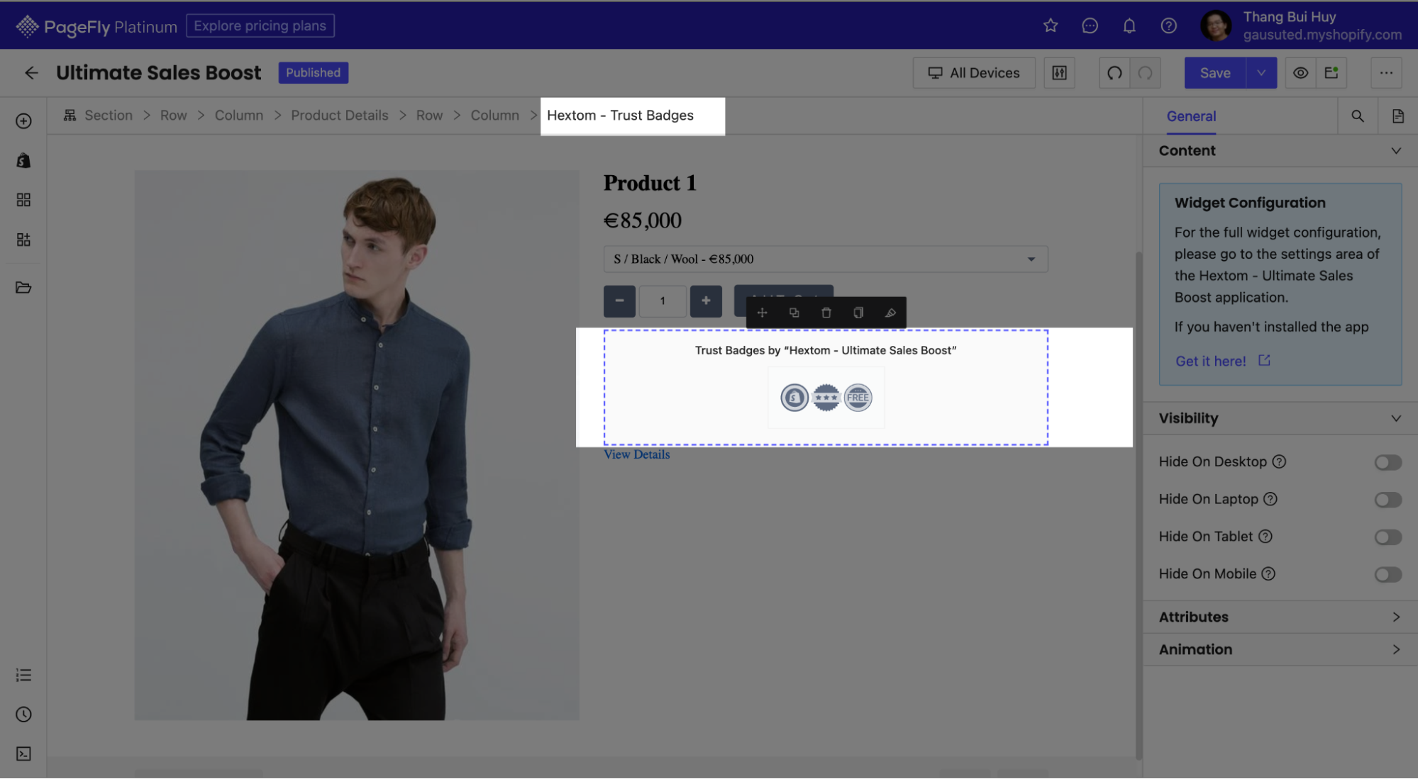Toggle Hide On Laptop switch
1418x779 pixels.
[x=1387, y=500]
